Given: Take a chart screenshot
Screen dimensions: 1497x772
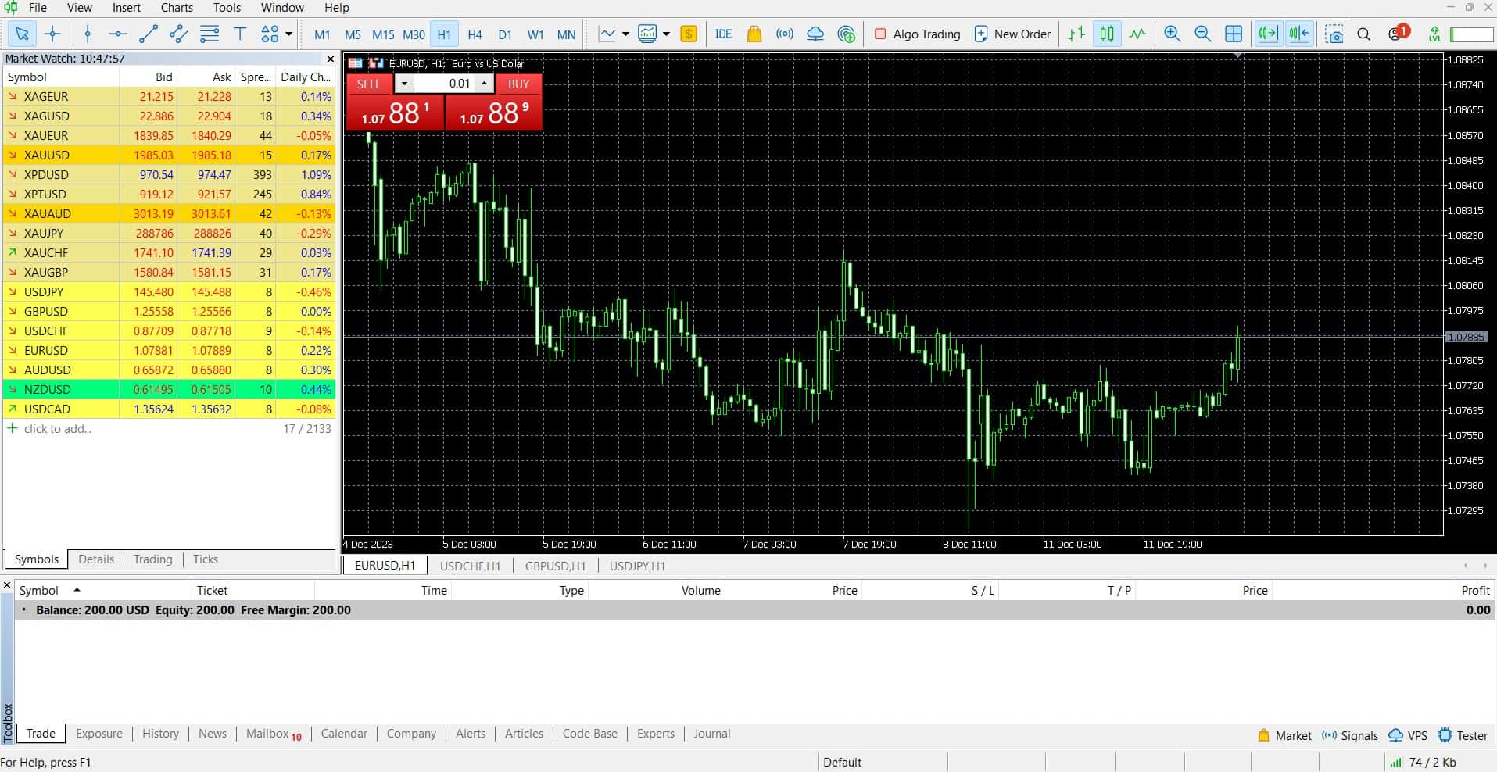Looking at the screenshot, I should (x=1334, y=34).
